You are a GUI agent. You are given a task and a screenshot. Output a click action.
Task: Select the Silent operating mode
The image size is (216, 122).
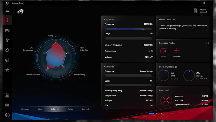[x=40, y=109]
